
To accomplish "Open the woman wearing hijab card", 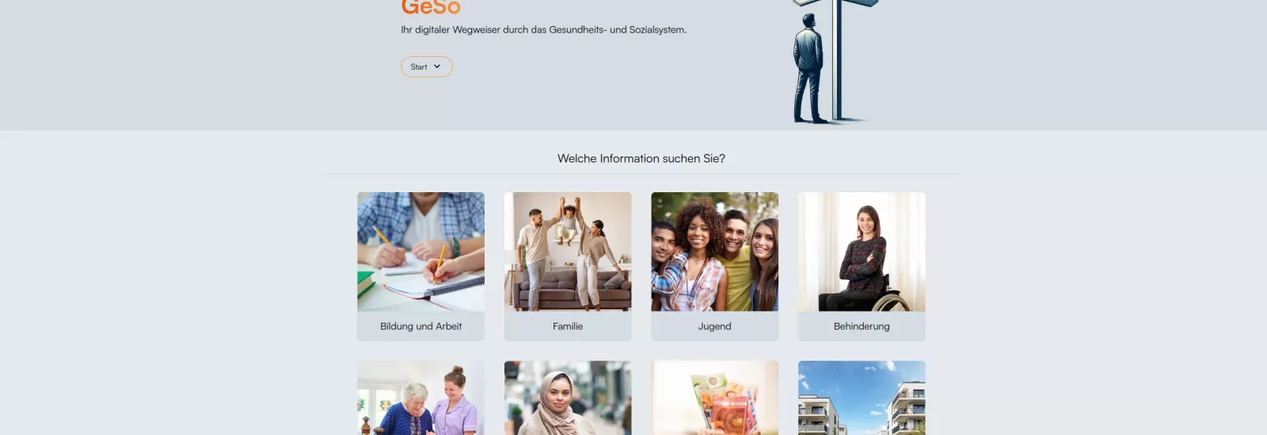I will 568,398.
